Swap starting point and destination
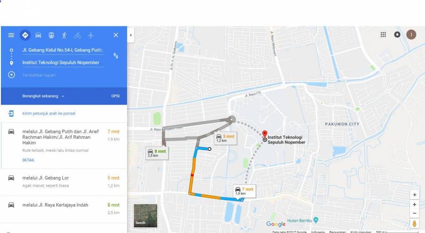The width and height of the screenshot is (425, 233). (x=116, y=56)
